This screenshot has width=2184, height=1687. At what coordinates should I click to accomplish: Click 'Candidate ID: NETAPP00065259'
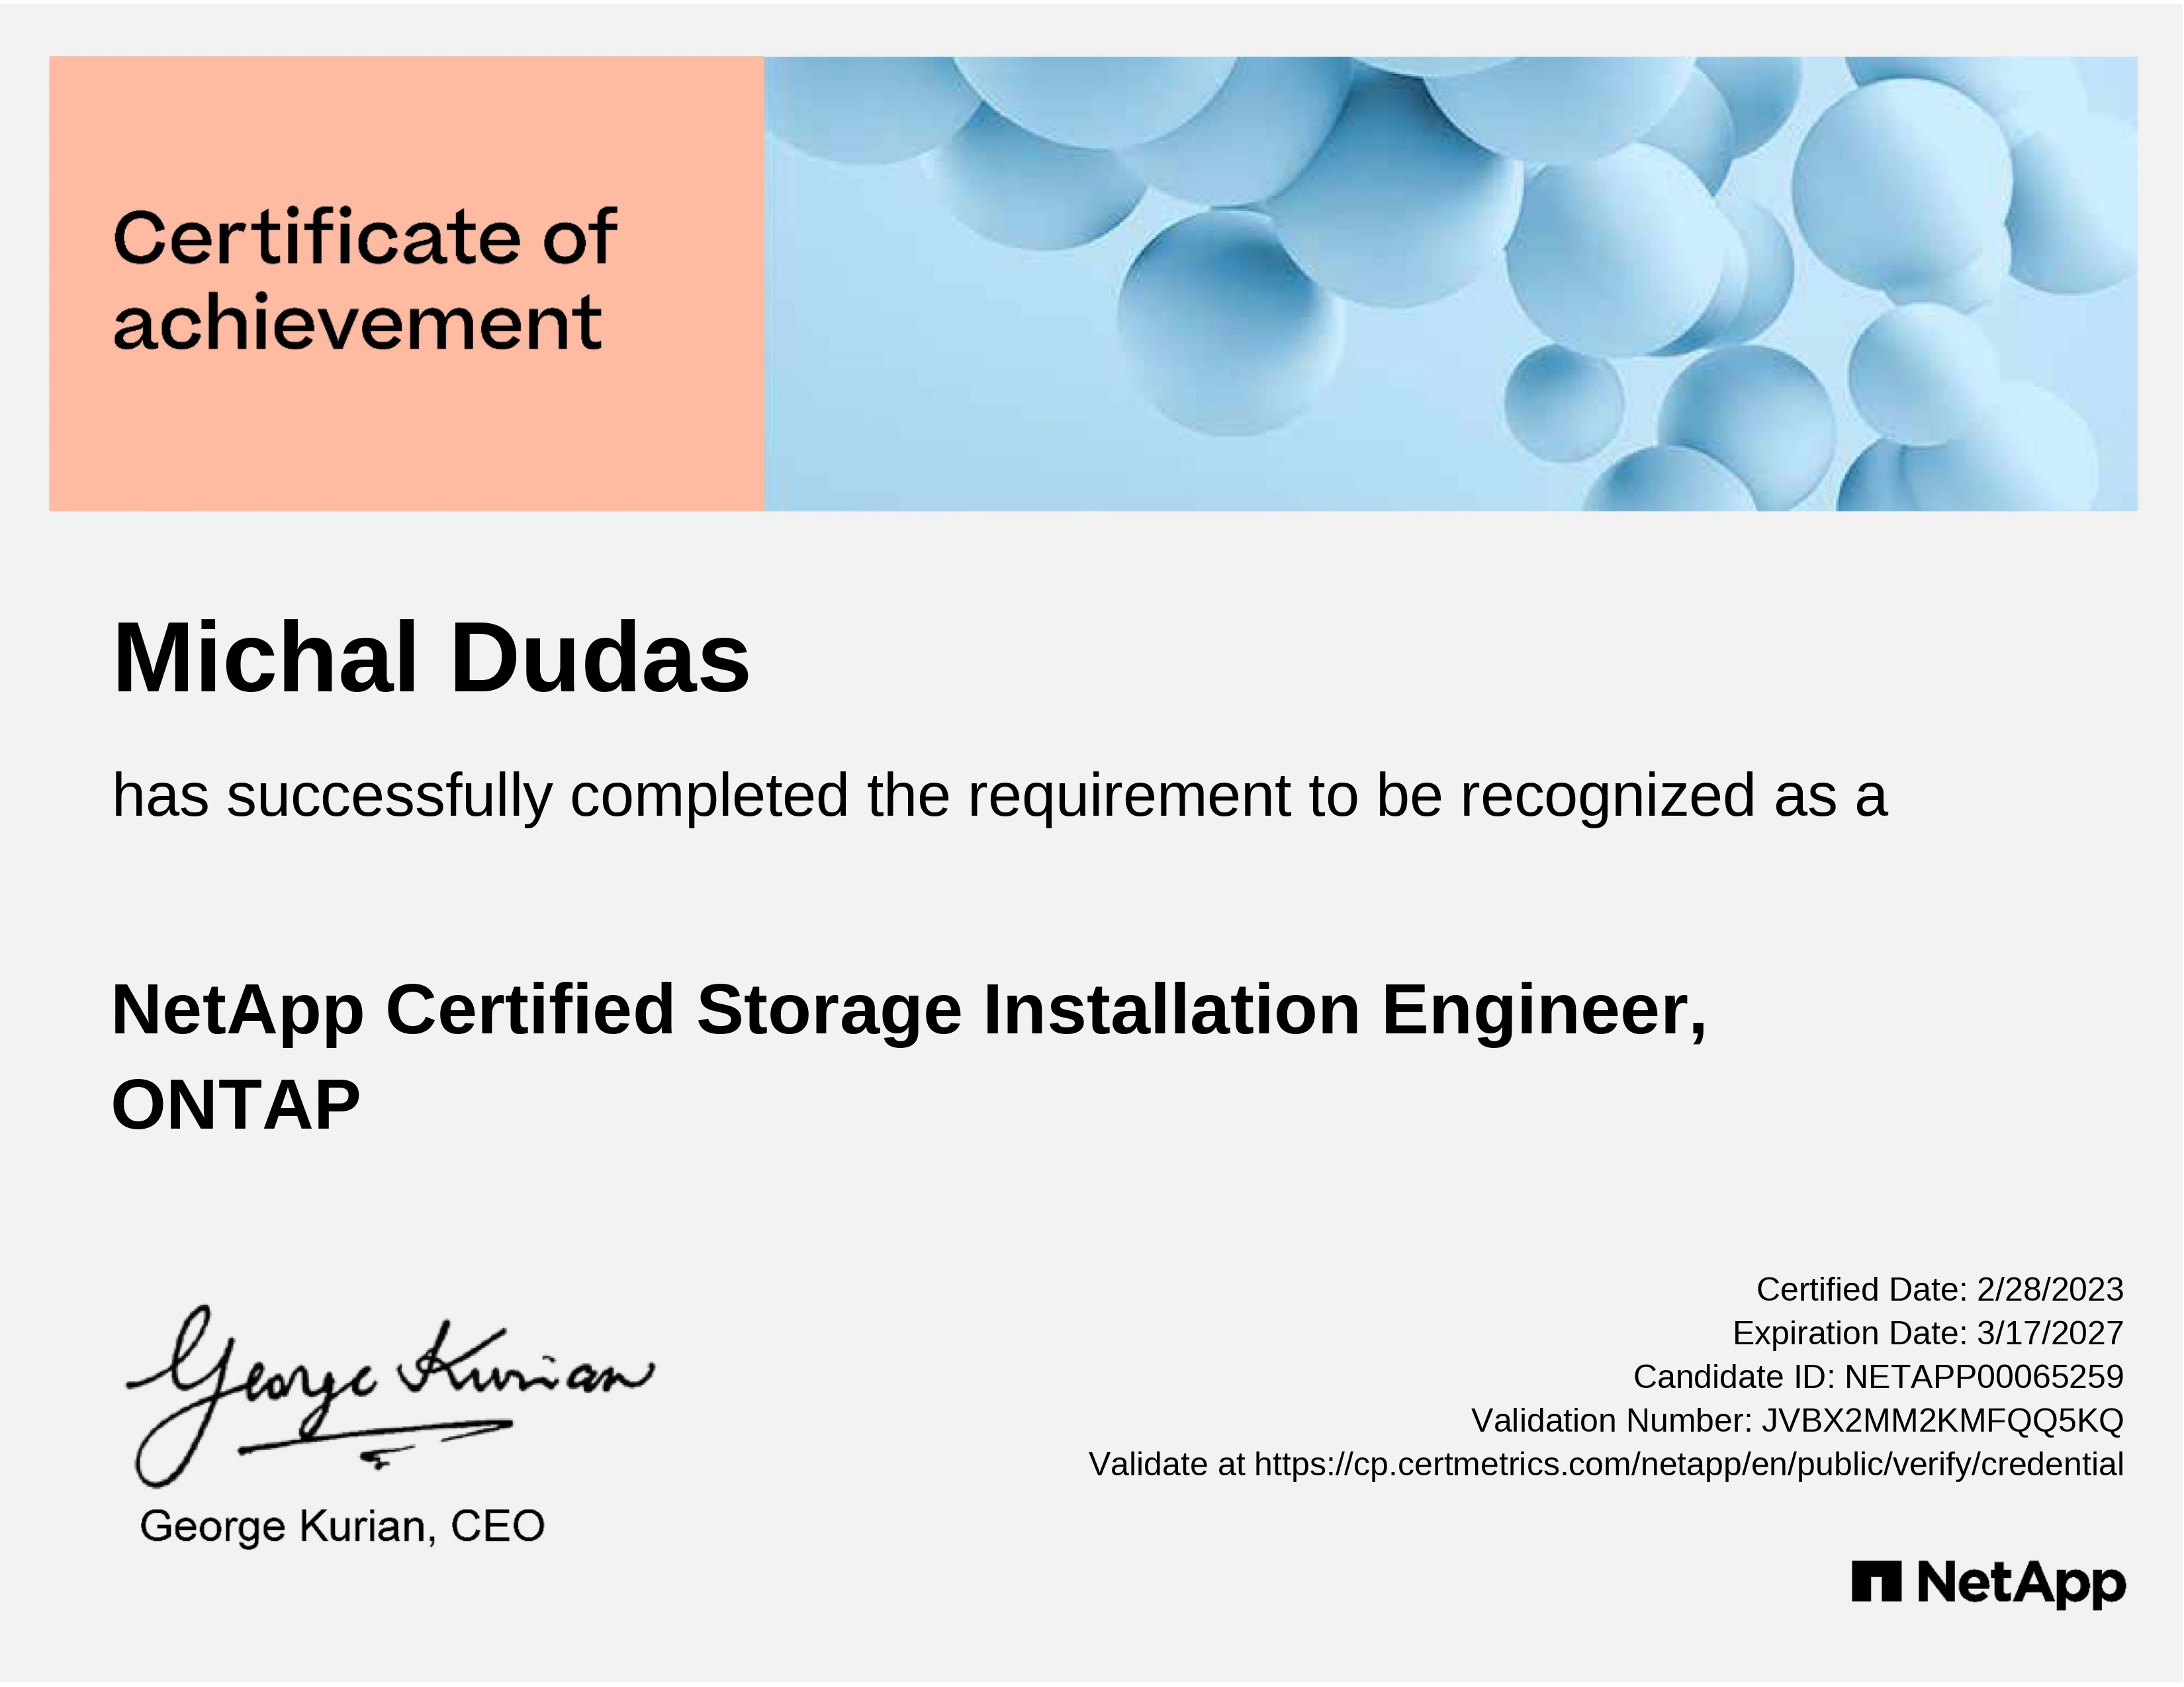pos(1878,1377)
